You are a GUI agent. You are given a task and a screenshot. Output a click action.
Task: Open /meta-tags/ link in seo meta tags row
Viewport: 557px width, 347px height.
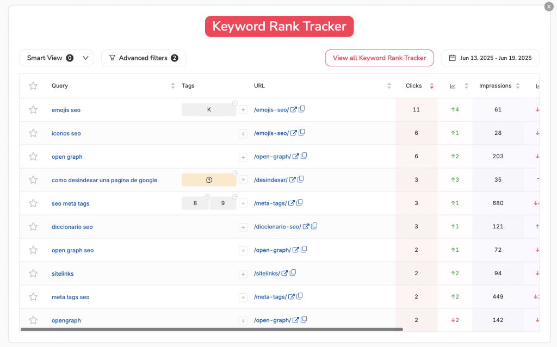(291, 203)
